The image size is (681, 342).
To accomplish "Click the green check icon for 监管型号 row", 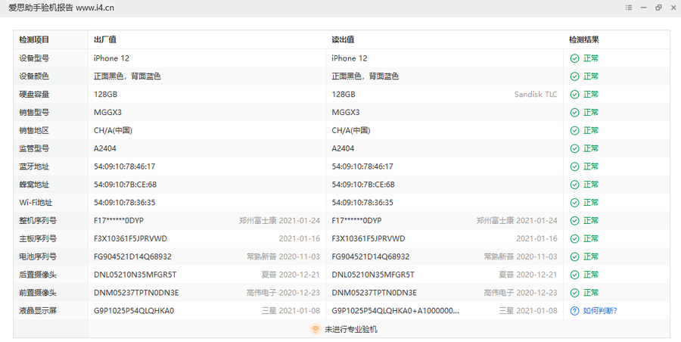I will (574, 148).
